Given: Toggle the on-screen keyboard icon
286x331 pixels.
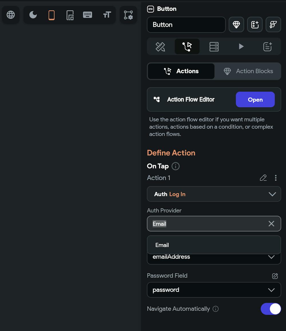Looking at the screenshot, I should (x=88, y=15).
